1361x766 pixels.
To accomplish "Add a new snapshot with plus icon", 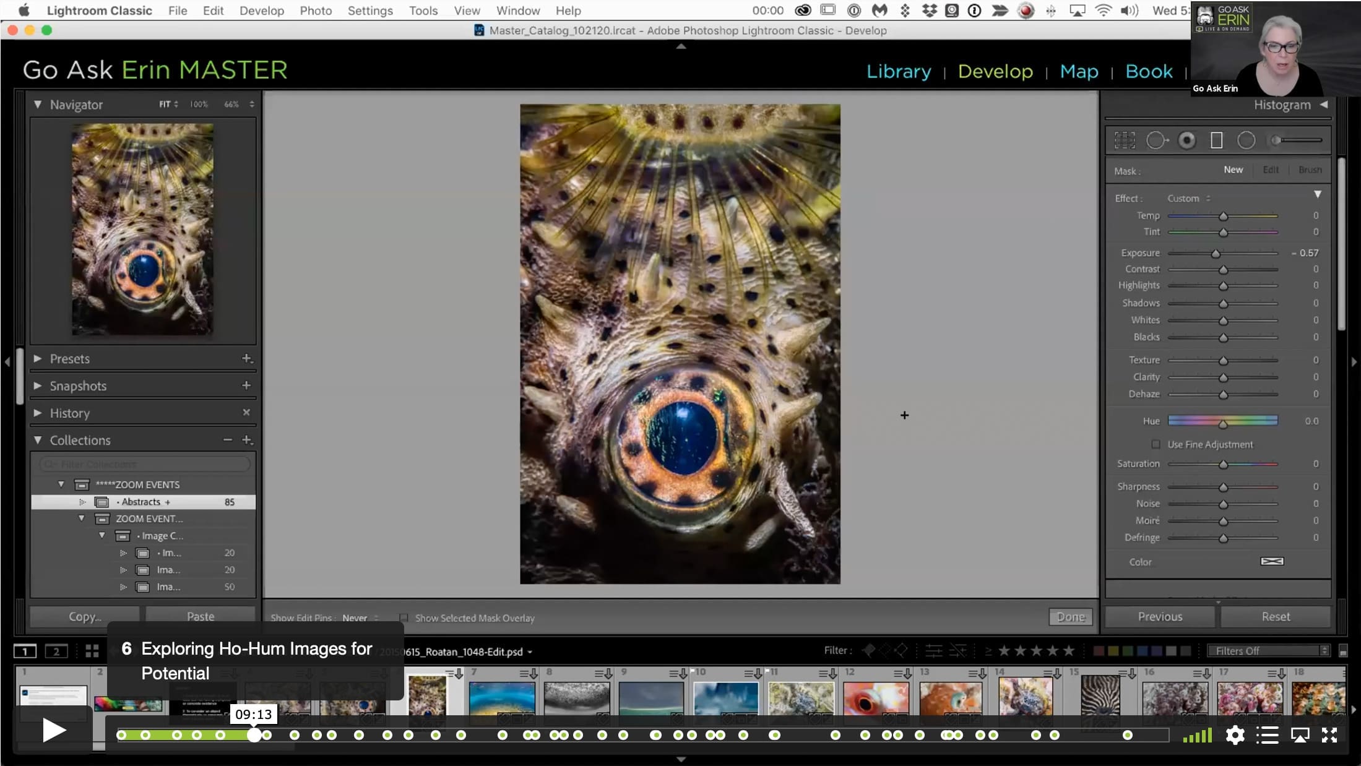I will point(246,385).
